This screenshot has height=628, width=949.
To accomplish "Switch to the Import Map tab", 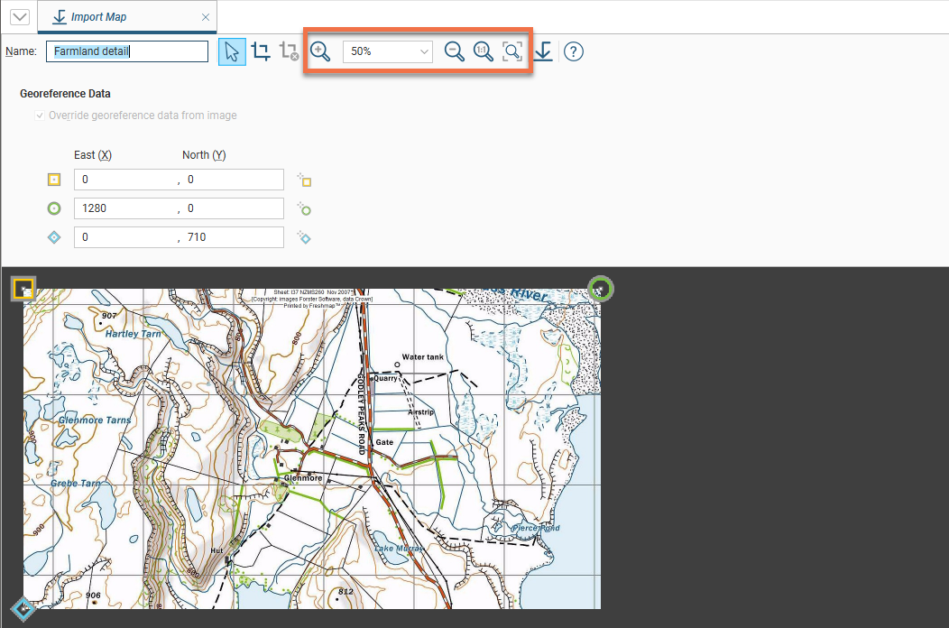I will tap(98, 17).
